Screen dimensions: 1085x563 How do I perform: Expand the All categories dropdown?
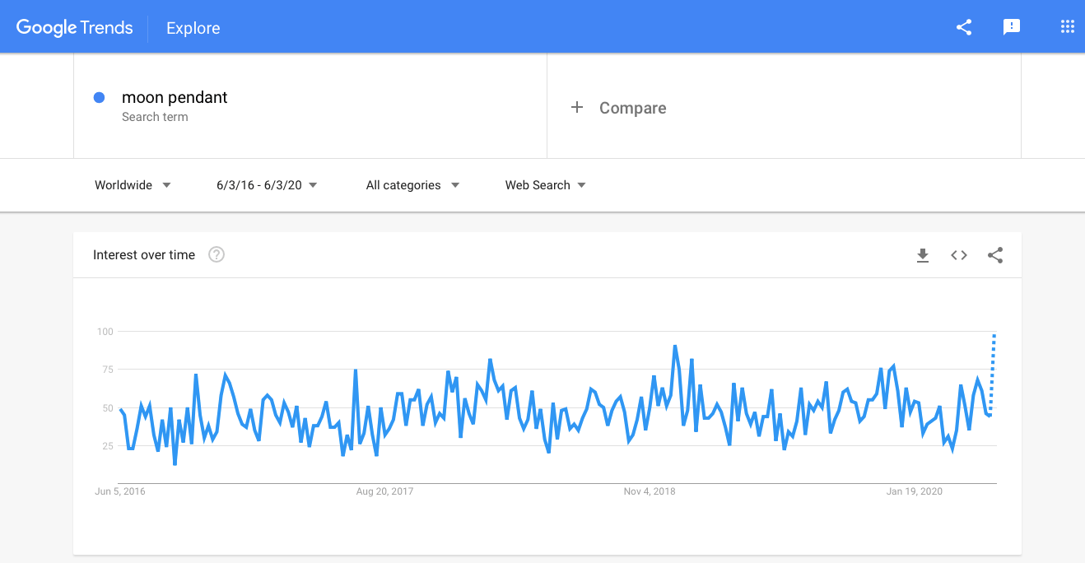[412, 185]
